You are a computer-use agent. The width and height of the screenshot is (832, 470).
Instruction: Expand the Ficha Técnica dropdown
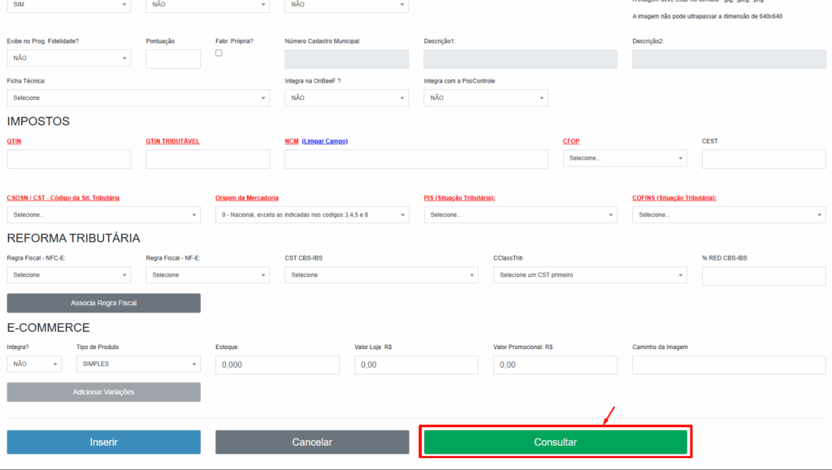tap(137, 98)
